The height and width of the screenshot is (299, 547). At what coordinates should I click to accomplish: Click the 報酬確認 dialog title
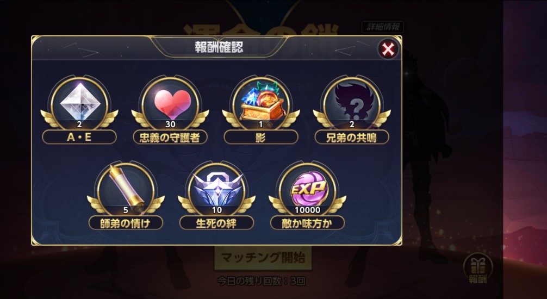tap(219, 47)
